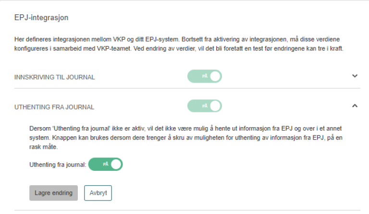Click the PÅ label inside Uthenting header switch
369x214 pixels.
[205, 106]
